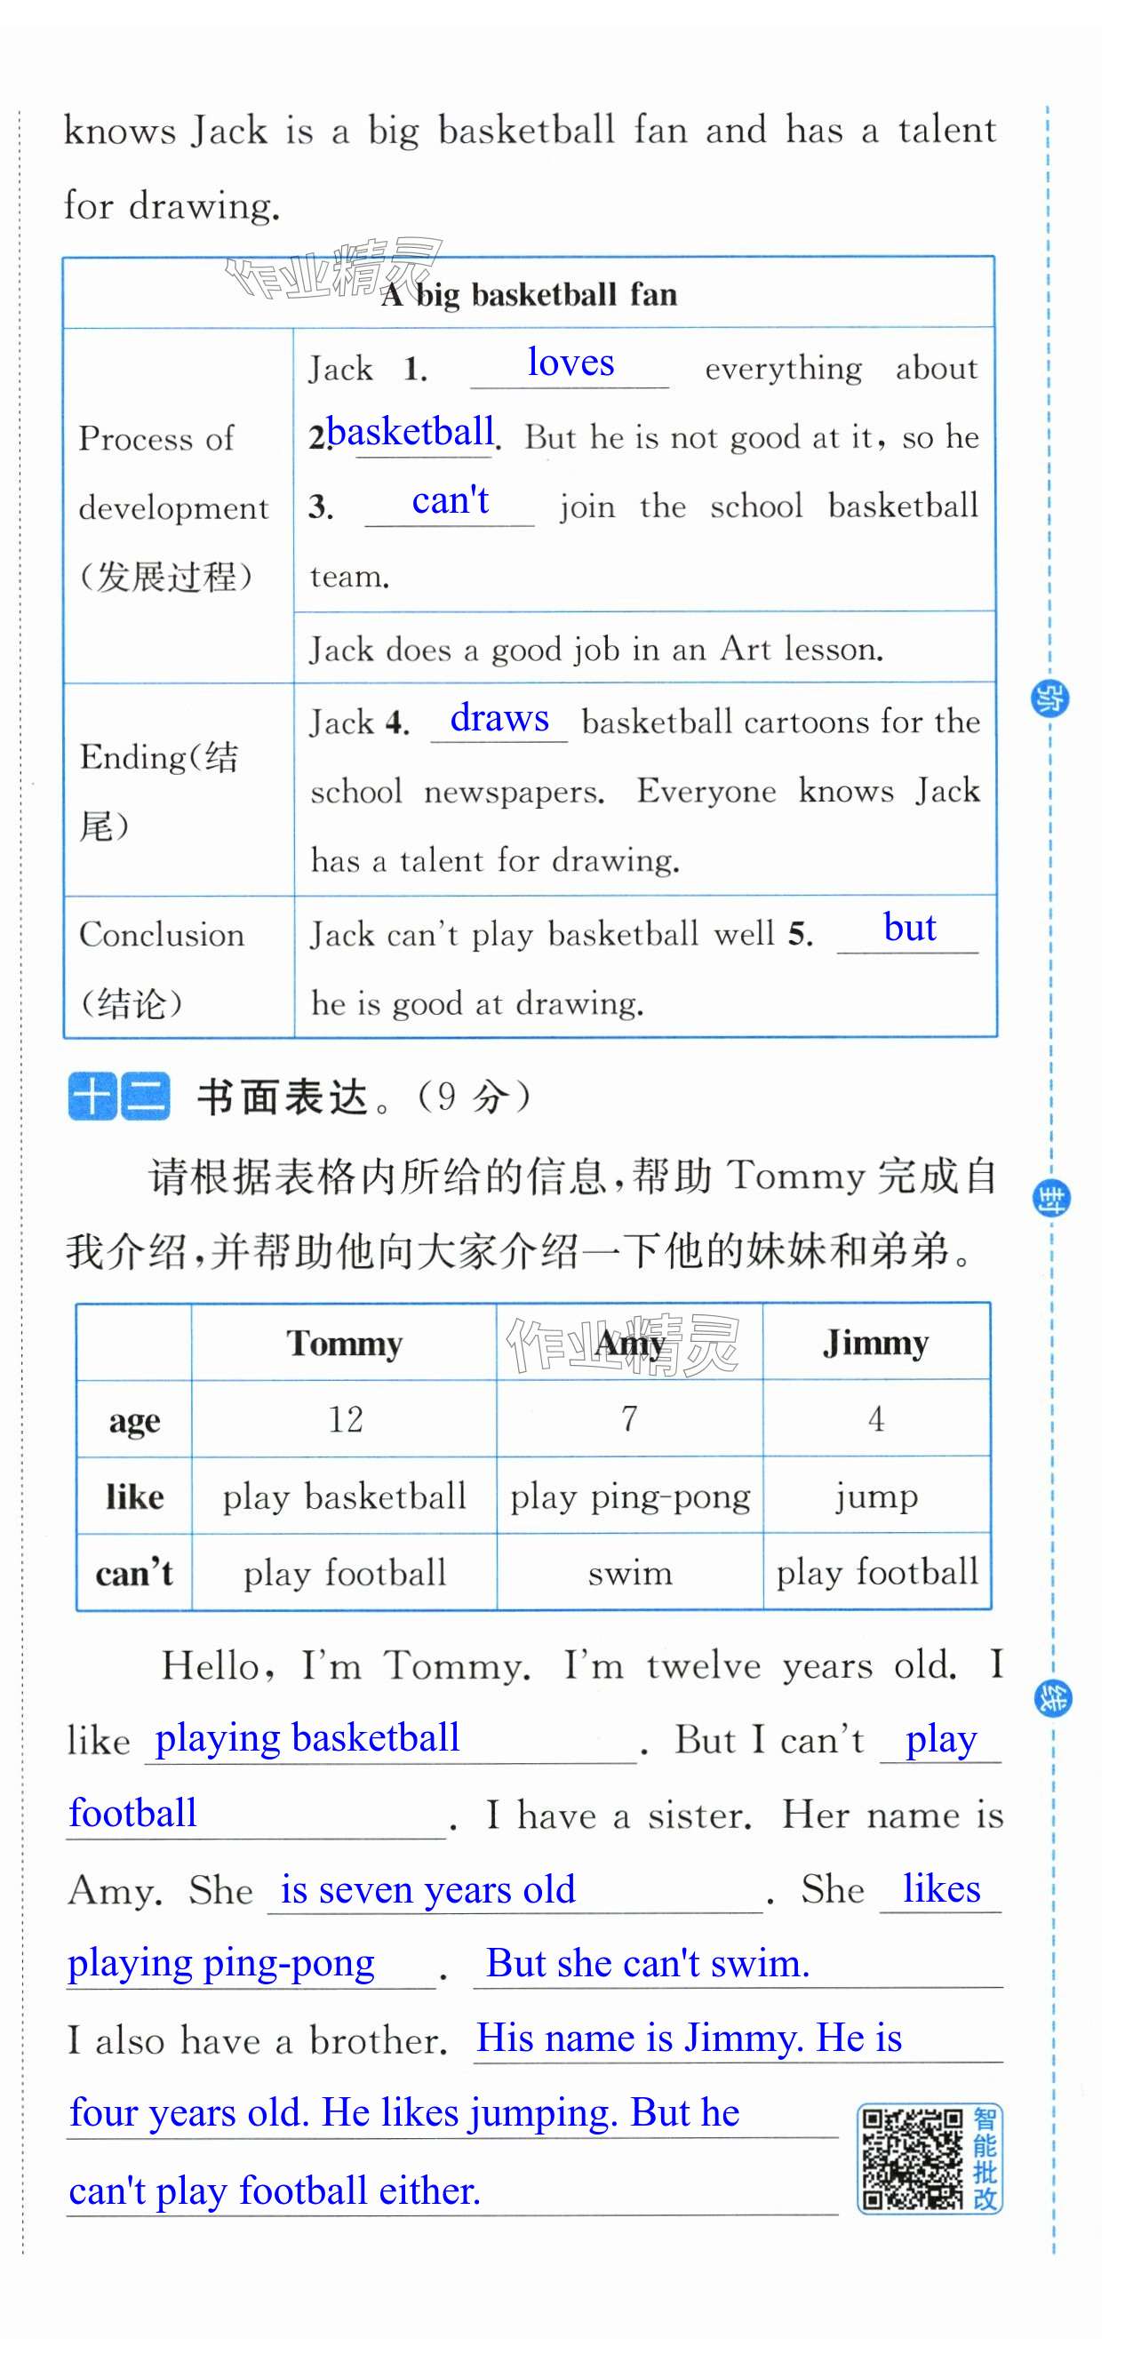Click Tommy's age cell '12'
The height and width of the screenshot is (2362, 1125).
[346, 1419]
